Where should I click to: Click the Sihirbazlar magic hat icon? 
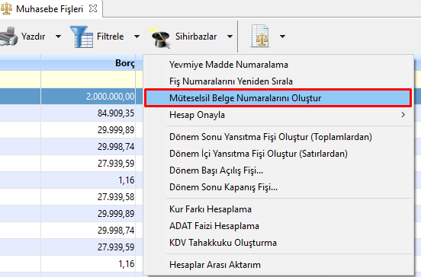tap(159, 37)
